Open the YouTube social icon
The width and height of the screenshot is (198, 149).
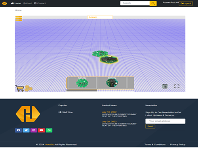click(41, 130)
